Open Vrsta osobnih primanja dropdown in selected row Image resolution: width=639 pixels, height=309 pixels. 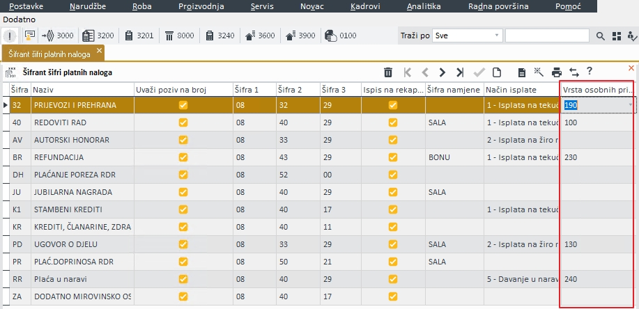[631, 105]
